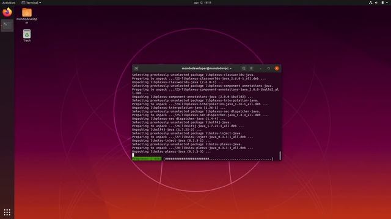This screenshot has height=219, width=391.
Task: Open the terminal hamburger menu
Action: 251,68
